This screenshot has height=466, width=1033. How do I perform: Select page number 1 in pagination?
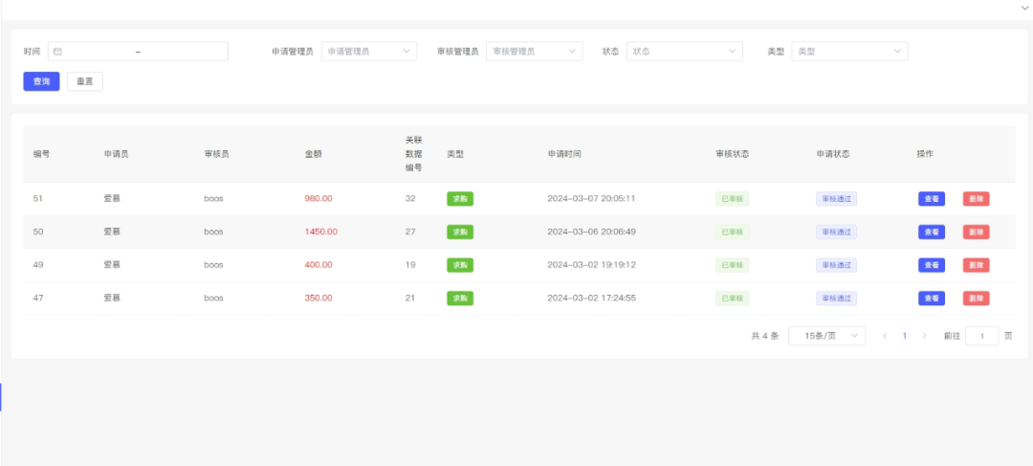(x=904, y=336)
